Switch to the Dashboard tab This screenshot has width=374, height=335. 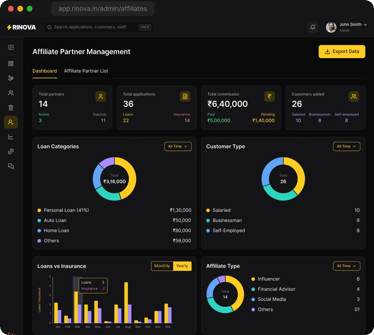click(45, 71)
